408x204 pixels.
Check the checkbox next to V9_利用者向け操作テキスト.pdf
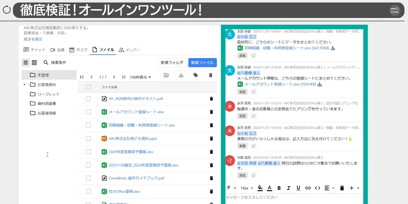pyautogui.click(x=88, y=99)
